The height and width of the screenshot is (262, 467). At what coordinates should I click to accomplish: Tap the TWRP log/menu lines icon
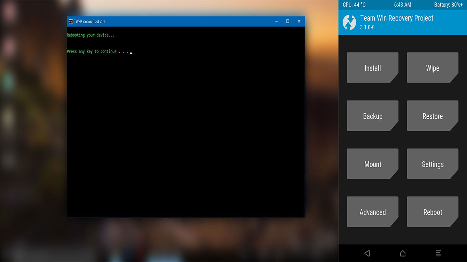click(x=438, y=253)
